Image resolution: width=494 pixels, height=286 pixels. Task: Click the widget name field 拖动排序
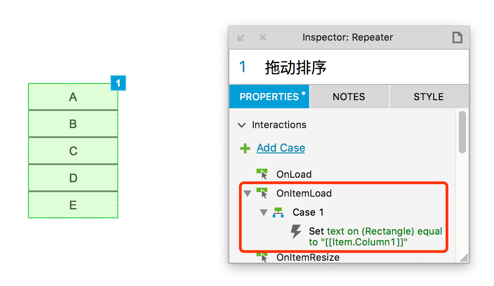coord(349,67)
